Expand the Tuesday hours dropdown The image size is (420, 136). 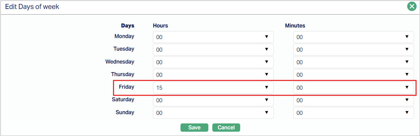[x=213, y=50]
